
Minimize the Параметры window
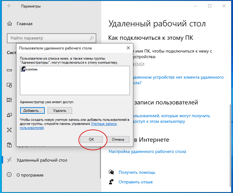tap(195, 6)
